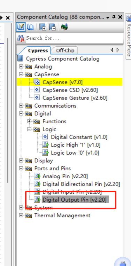Click the expand all tree icon
The width and height of the screenshot is (131, 266).
(x=43, y=27)
